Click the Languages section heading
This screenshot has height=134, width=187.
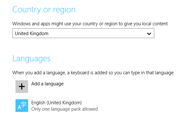[x=32, y=59]
